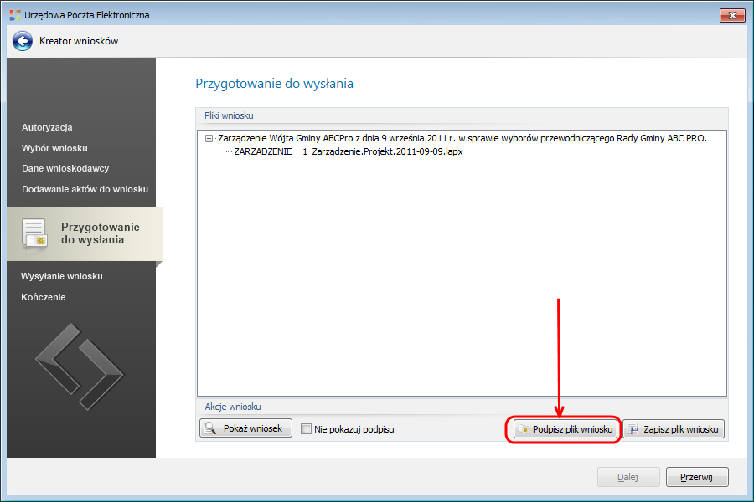Select the Przygotowanie do wysłania step
Screen dimensions: 754x502
point(85,234)
